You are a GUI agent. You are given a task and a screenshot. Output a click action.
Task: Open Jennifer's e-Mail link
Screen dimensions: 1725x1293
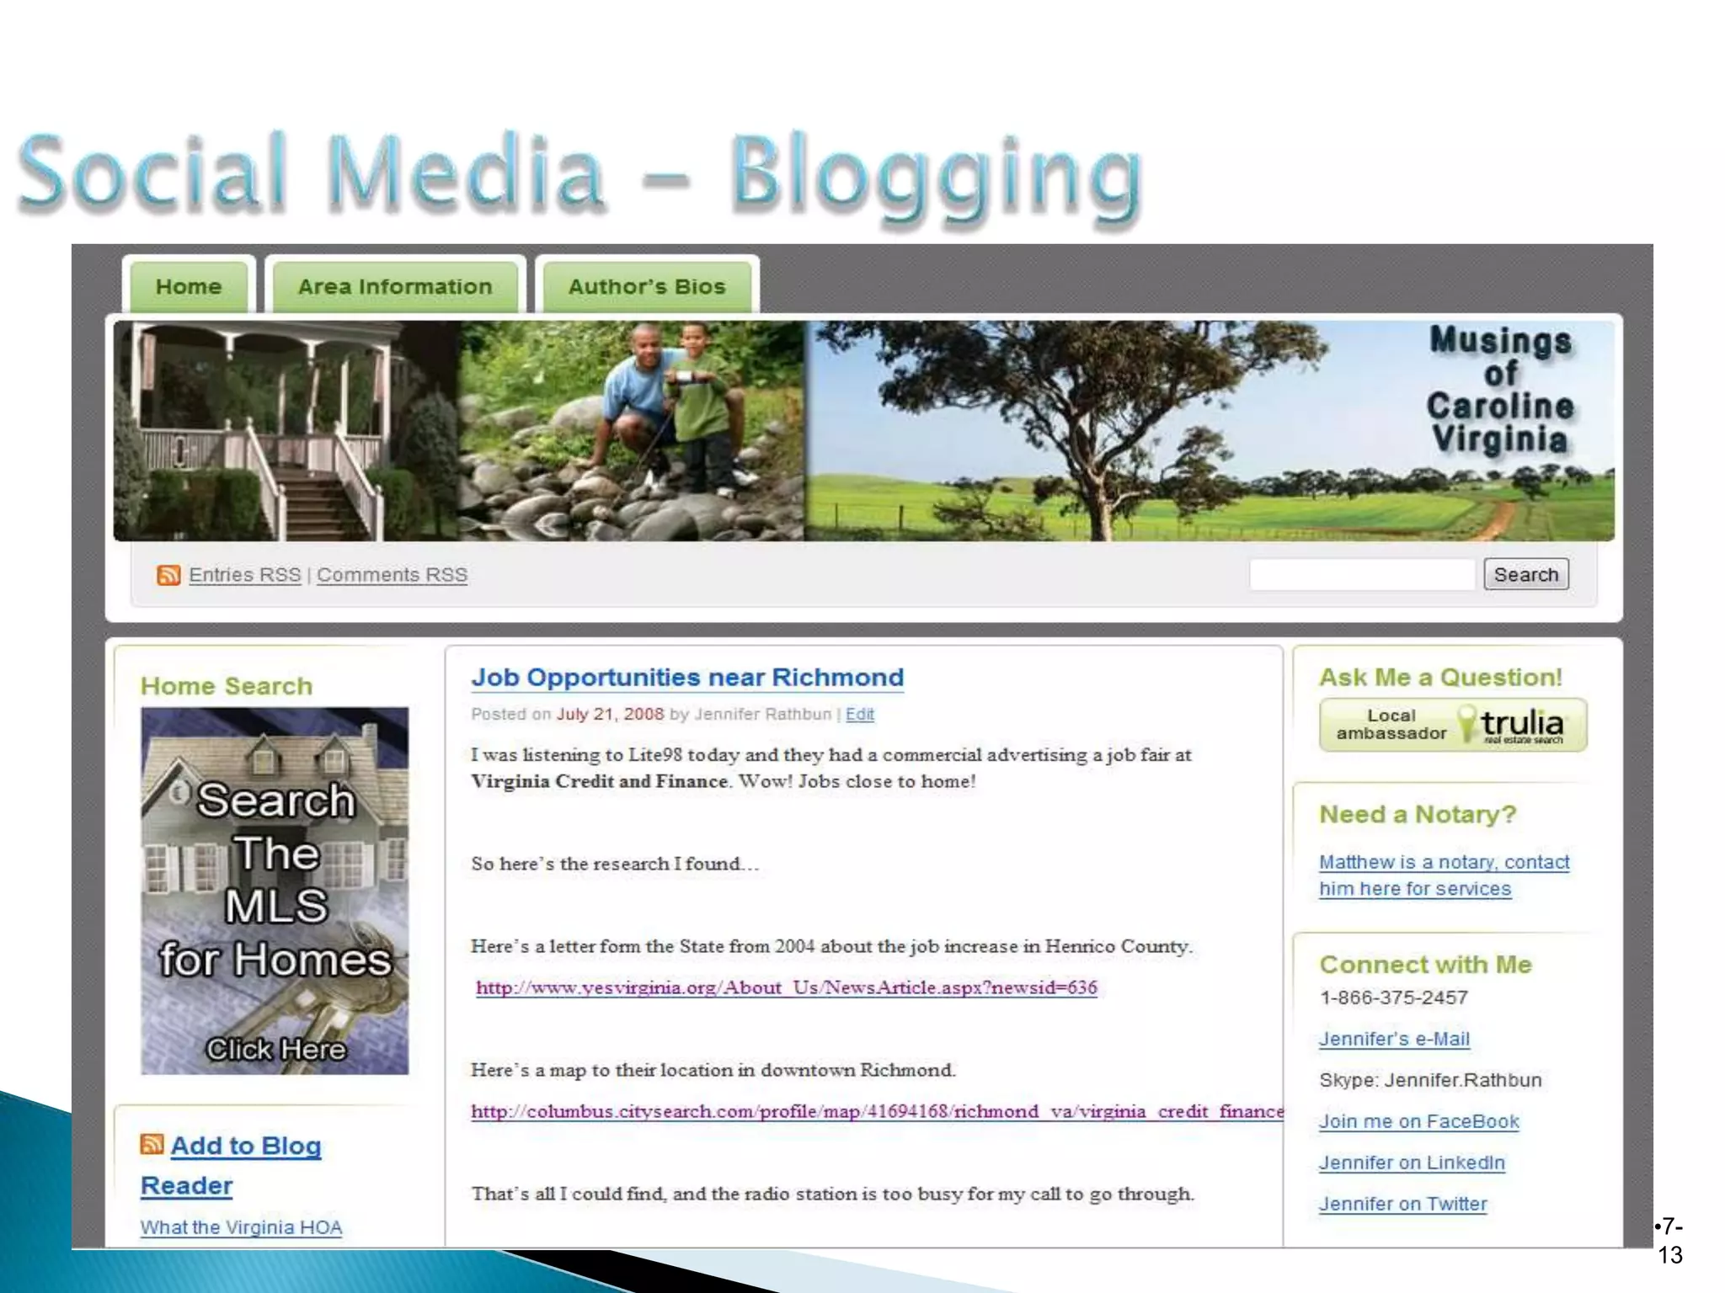click(1393, 1039)
